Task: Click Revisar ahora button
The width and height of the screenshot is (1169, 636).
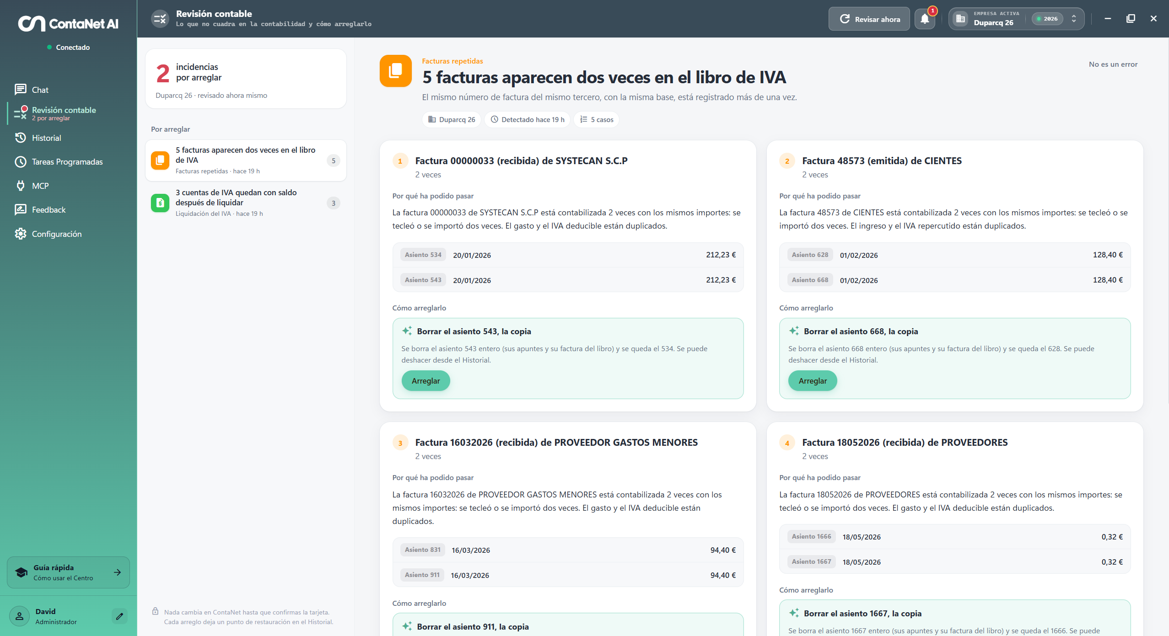Action: 869,19
